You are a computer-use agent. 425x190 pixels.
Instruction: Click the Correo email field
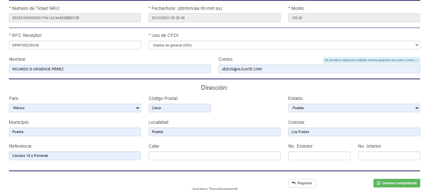pos(319,69)
